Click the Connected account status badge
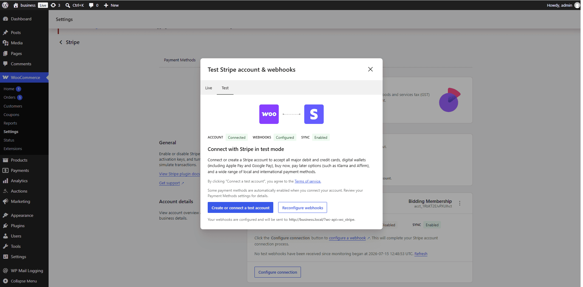583x287 pixels. (237, 137)
